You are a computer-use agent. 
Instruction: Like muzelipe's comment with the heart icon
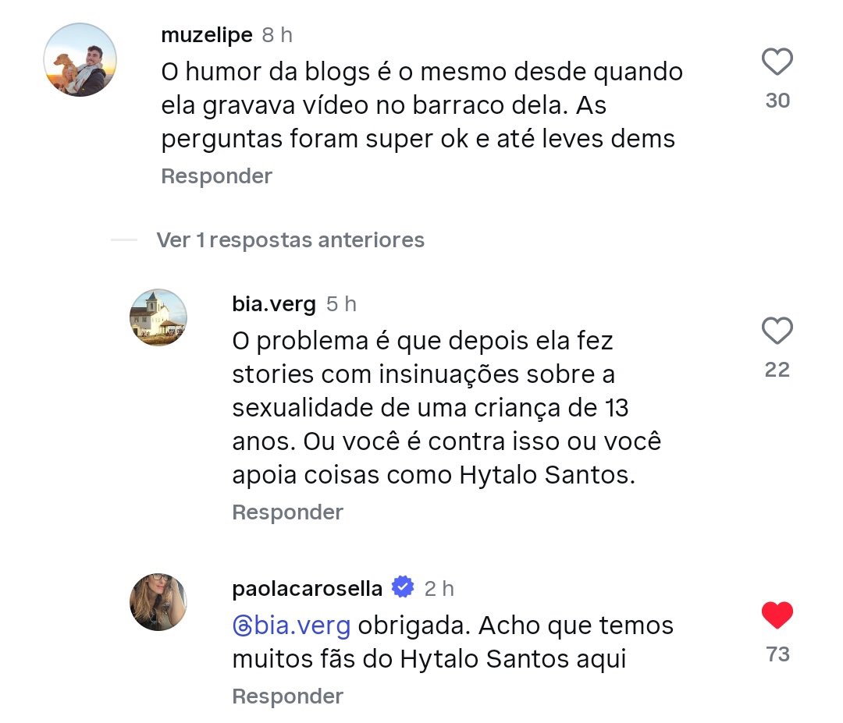pos(777,62)
